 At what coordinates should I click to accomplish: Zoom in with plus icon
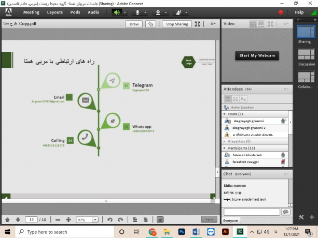click(68, 219)
